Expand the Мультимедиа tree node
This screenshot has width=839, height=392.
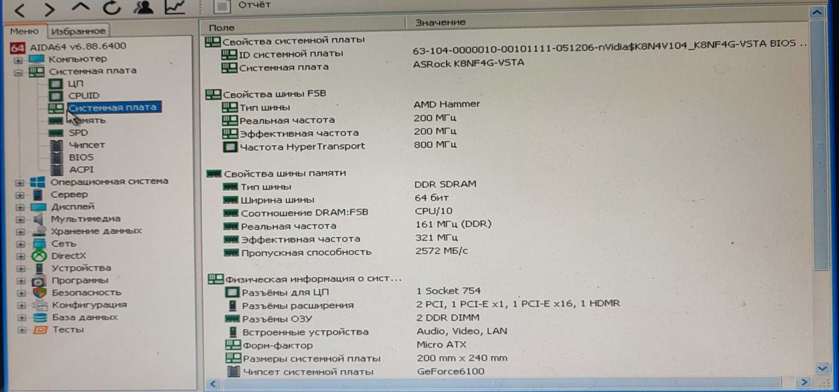click(x=20, y=220)
